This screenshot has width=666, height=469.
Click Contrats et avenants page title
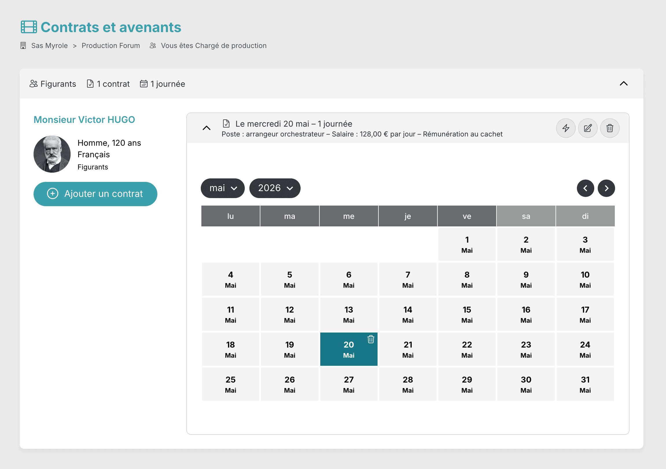click(x=111, y=27)
